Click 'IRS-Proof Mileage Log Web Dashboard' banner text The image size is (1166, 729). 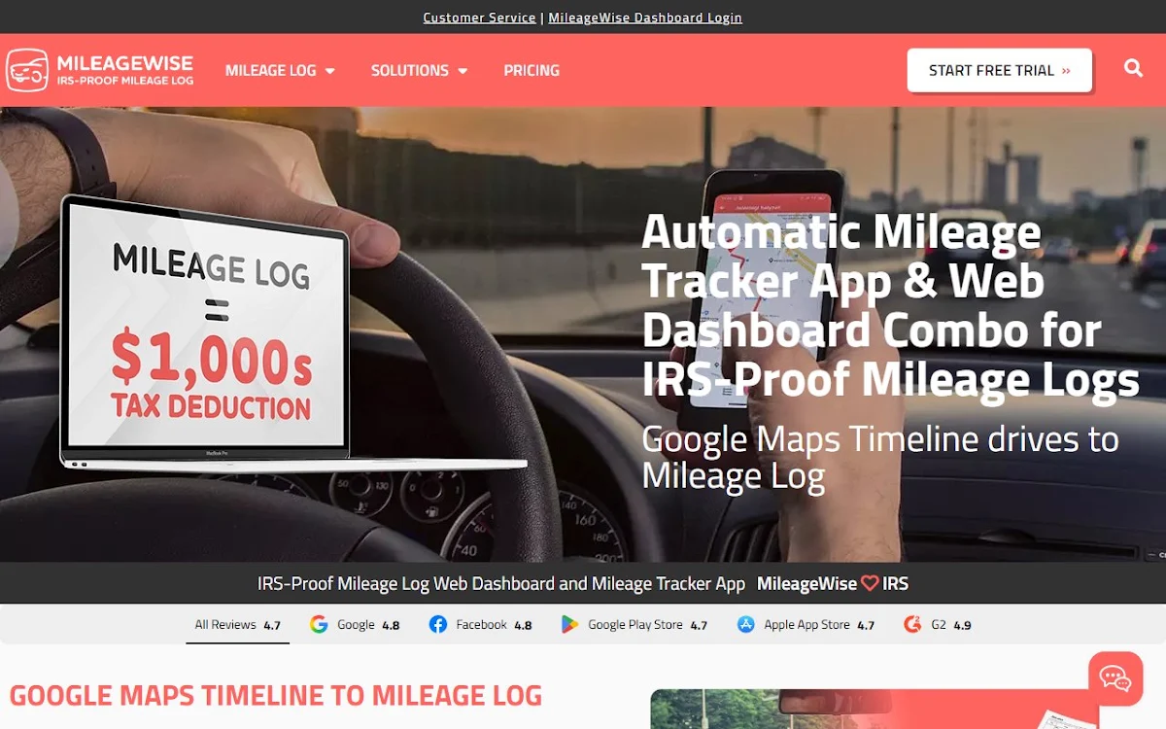(x=500, y=584)
